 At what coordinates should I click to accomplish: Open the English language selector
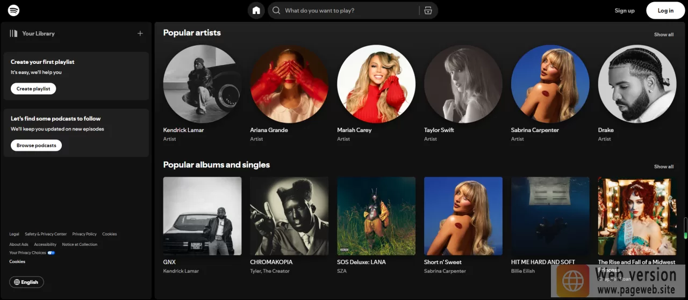tap(27, 282)
